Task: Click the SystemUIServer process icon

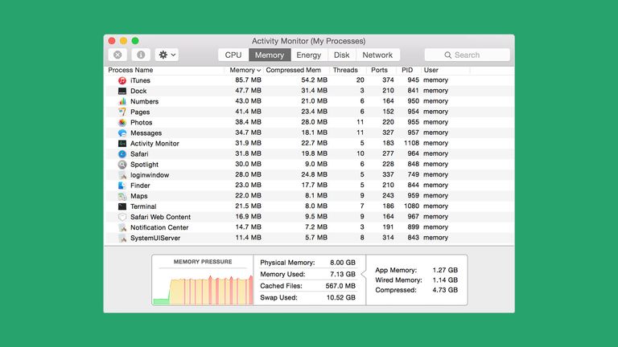Action: point(122,238)
